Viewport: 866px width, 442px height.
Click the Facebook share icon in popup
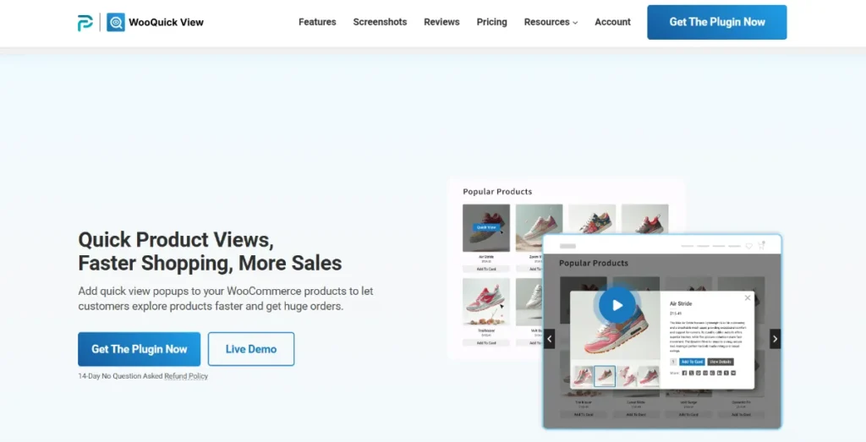(684, 373)
